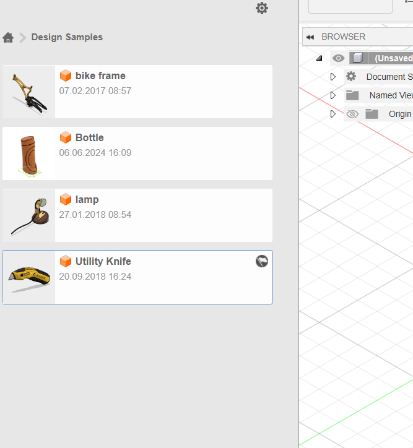Select Named Views tree item label
The width and height of the screenshot is (413, 448).
391,95
